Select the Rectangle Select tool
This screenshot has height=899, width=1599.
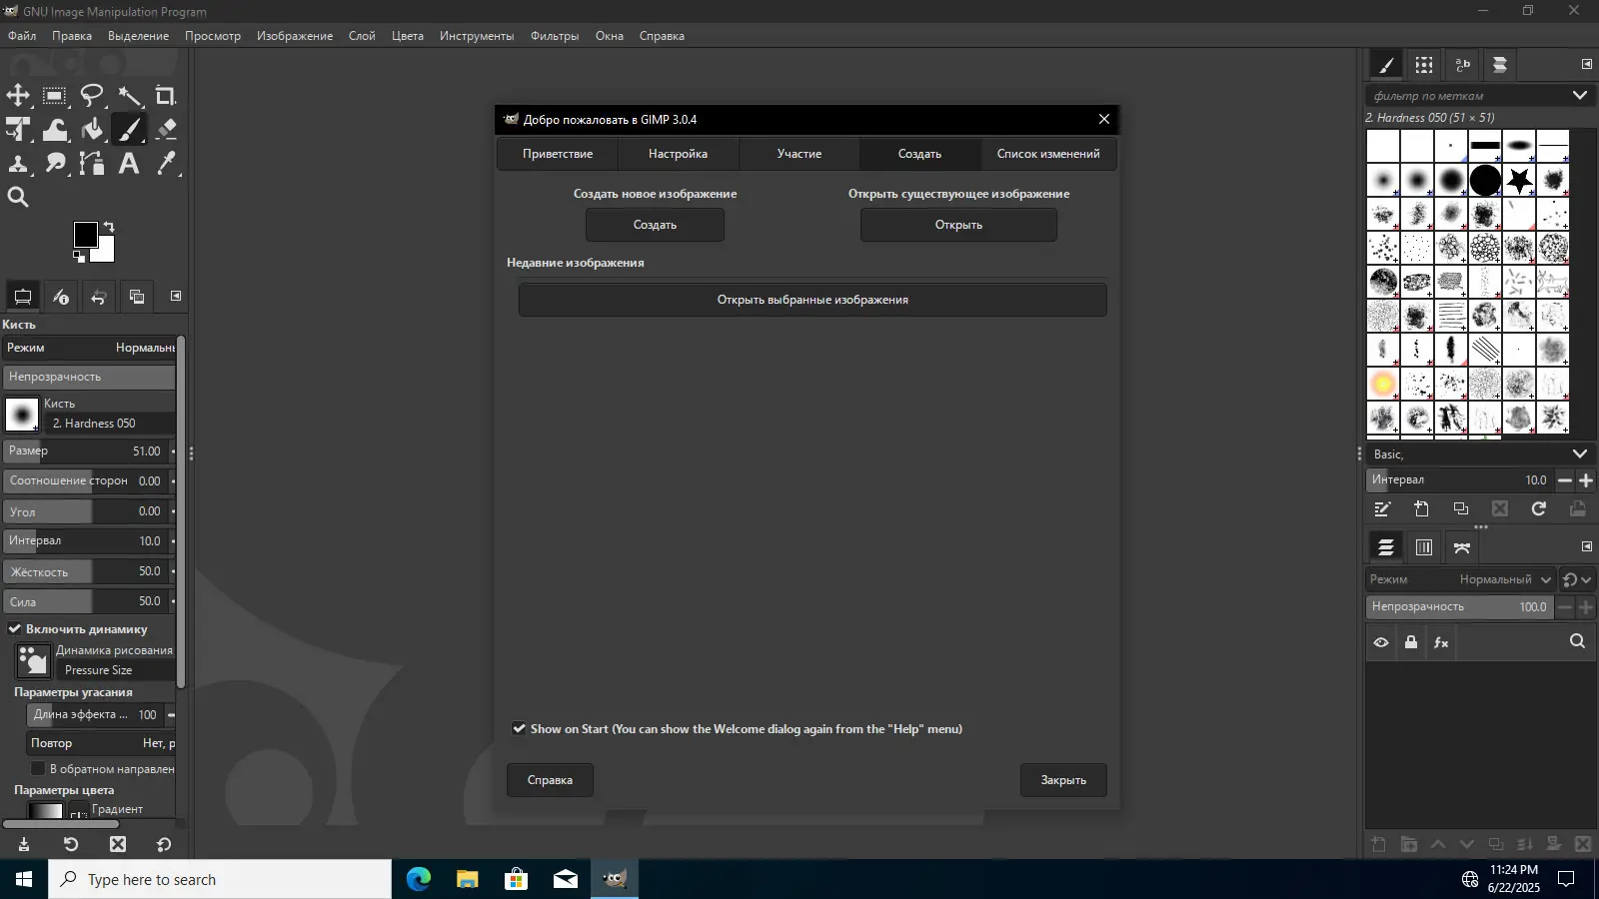coord(55,96)
